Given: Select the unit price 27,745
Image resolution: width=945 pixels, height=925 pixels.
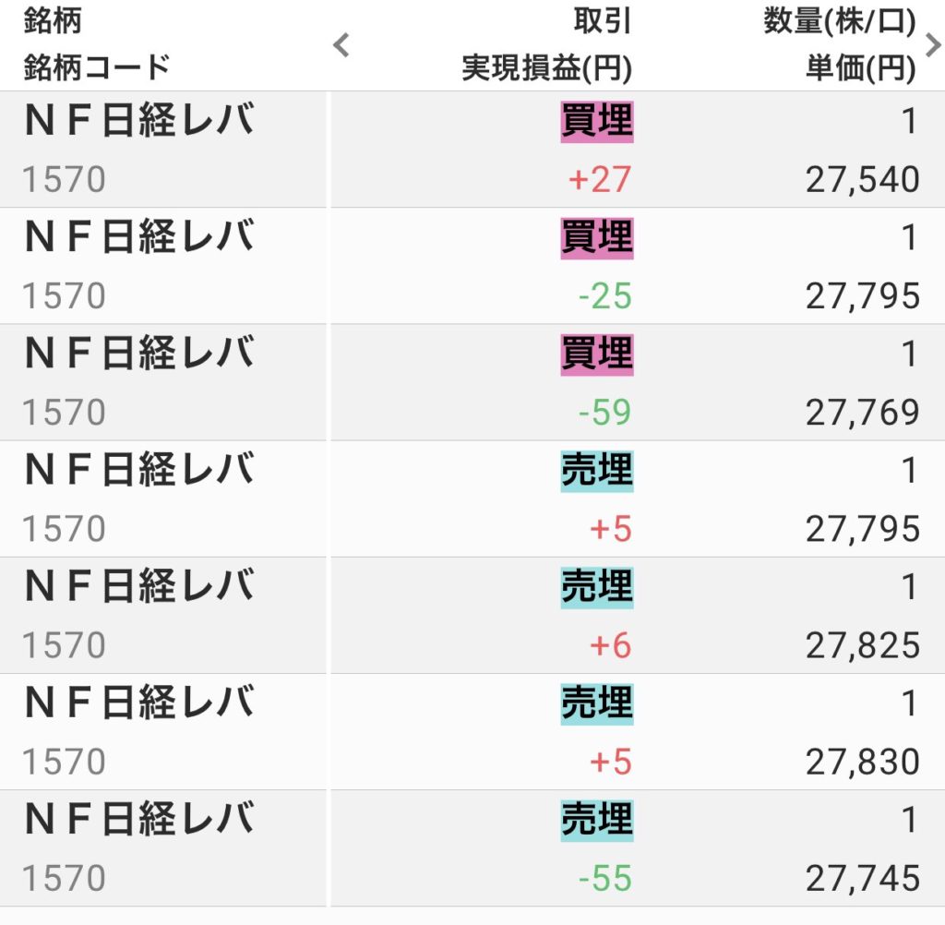Looking at the screenshot, I should pos(863,878).
